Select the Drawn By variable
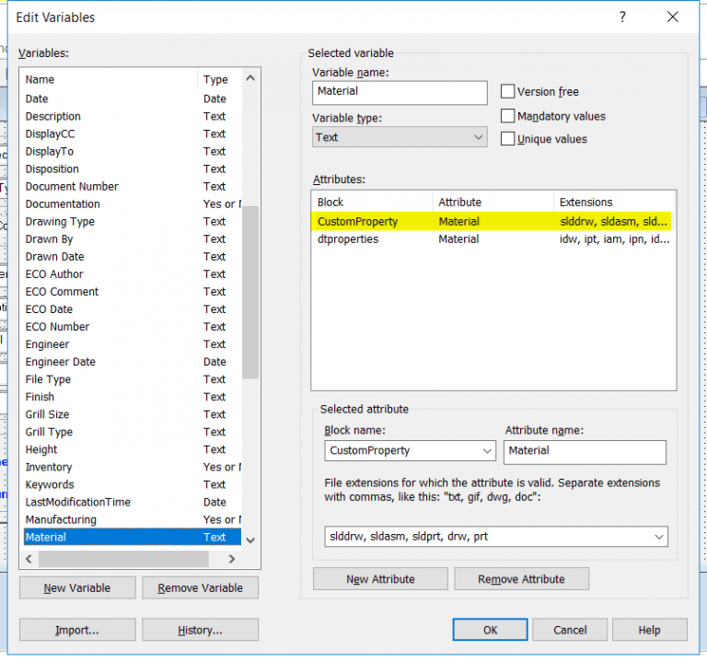The image size is (707, 662). 133,239
